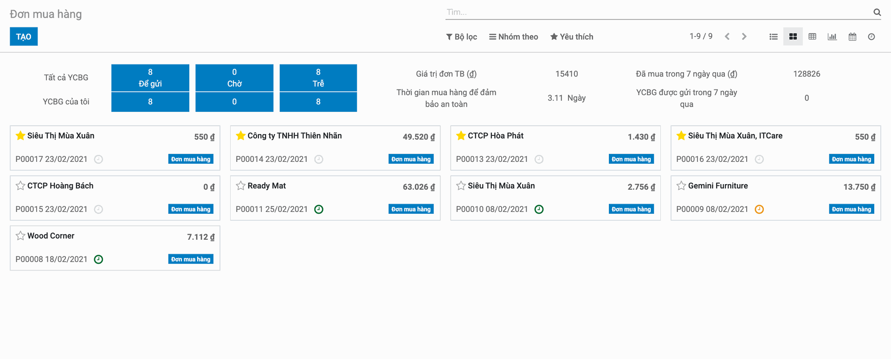Click the Đơn mua hàng breadcrumb title
Screen dimensions: 891x359
45,14
